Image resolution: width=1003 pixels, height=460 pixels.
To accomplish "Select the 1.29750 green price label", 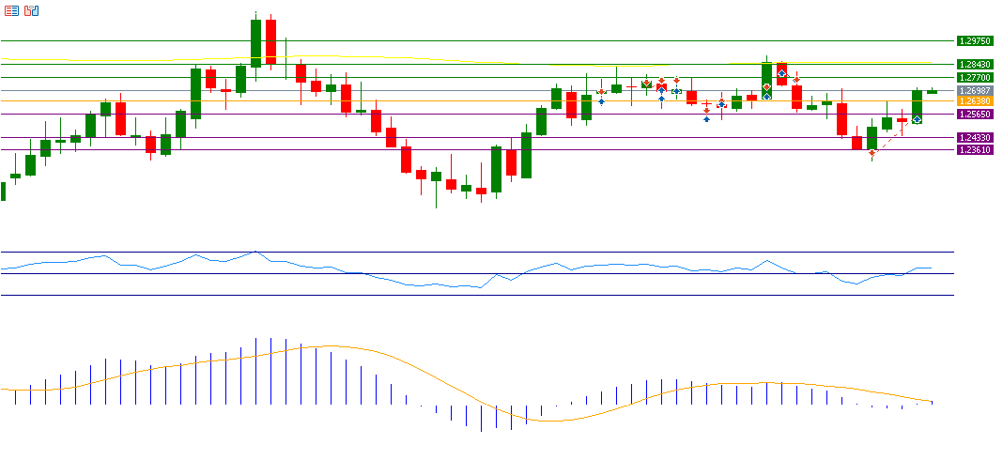I will click(x=974, y=41).
